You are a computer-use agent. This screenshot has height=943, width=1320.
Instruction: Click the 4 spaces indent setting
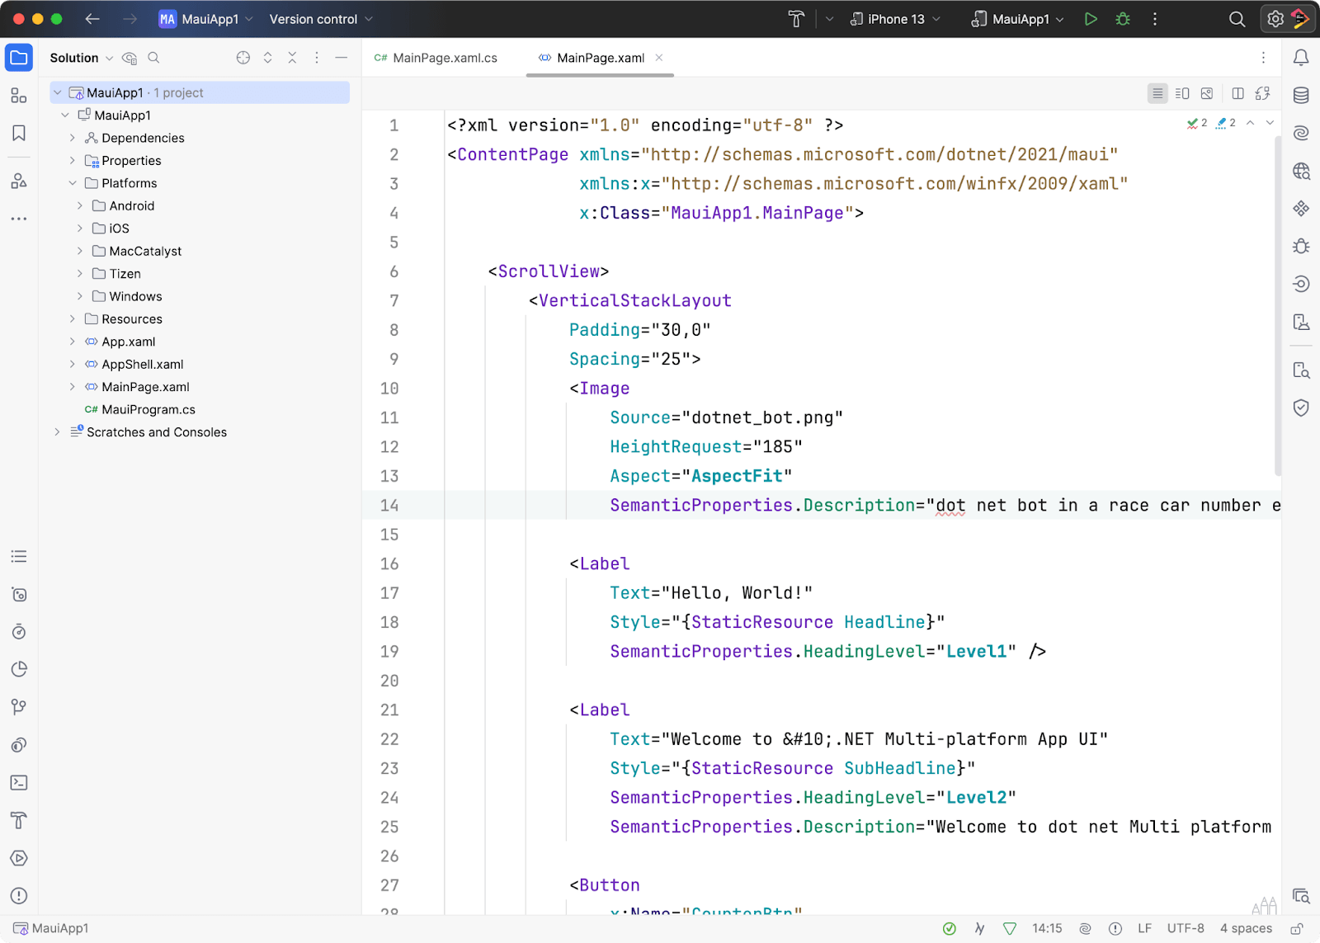(x=1246, y=928)
